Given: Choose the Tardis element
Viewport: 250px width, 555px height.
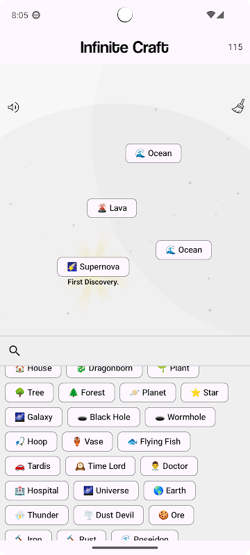Looking at the screenshot, I should (x=33, y=466).
